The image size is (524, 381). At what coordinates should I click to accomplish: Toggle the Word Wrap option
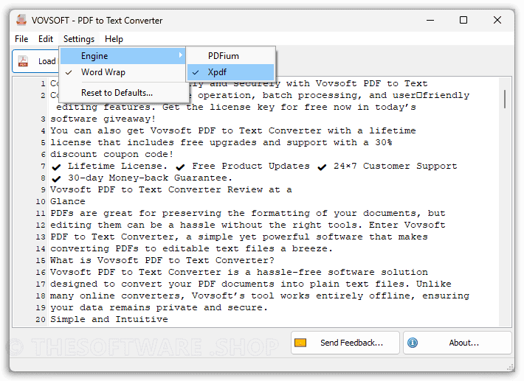123,72
